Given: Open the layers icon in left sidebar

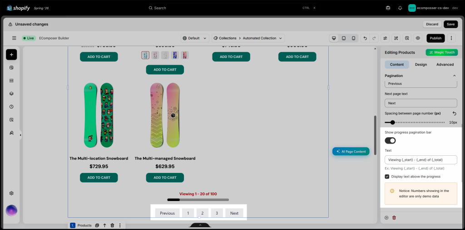Looking at the screenshot, I should pos(11,93).
